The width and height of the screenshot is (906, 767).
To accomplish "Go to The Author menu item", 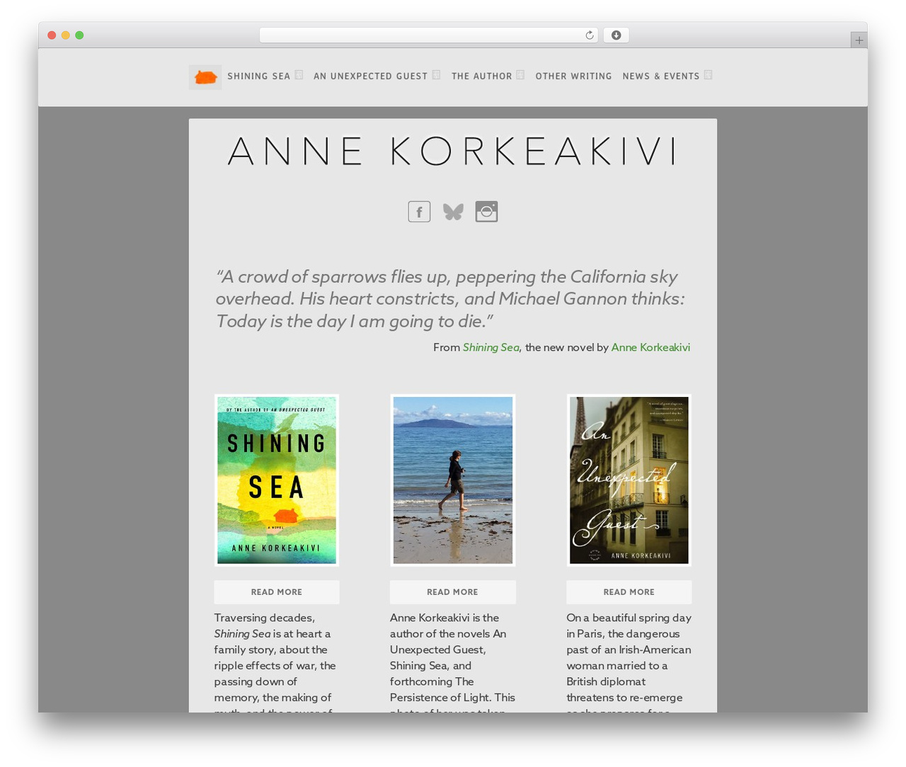I will (482, 76).
